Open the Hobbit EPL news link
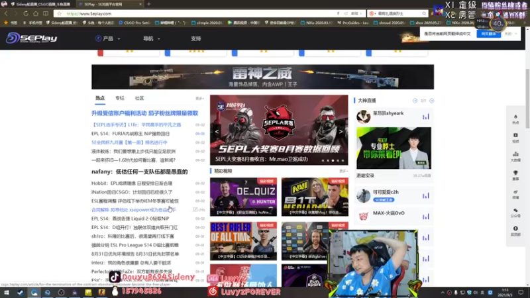Image resolution: width=530 pixels, height=298 pixels. coord(132,183)
